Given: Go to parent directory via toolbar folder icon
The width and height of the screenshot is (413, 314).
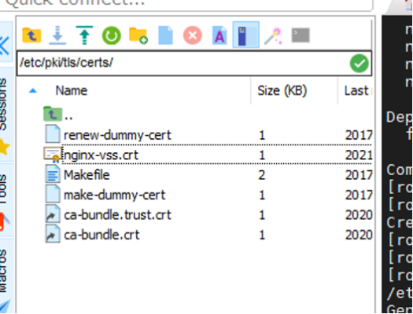Looking at the screenshot, I should coord(31,35).
